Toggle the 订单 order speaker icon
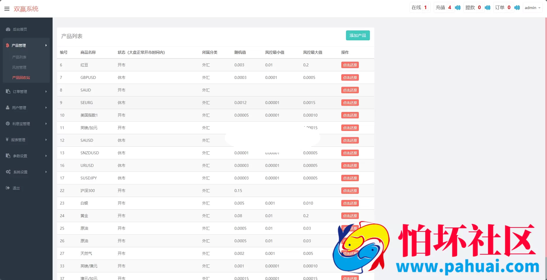Screen dimensions: 547x280 (517, 8)
